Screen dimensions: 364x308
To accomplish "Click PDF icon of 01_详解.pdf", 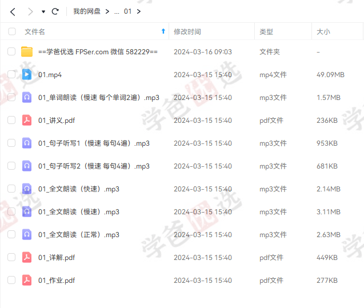I will click(x=27, y=257).
